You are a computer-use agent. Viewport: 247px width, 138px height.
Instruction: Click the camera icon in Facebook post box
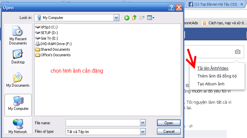238,52
